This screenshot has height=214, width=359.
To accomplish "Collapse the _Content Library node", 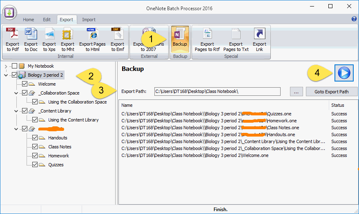I will 16,111.
